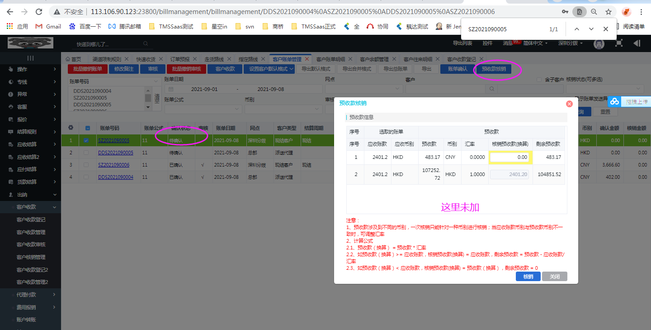
Task: Open the 腾讯邮箱 bookmark
Action: [125, 27]
